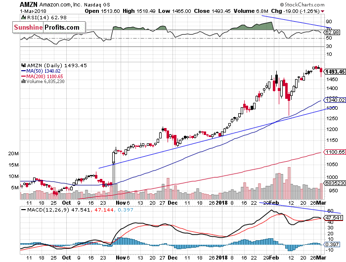This screenshot has width=346, height=262.
Task: Open the SunshineProfits.com logo
Action: [x=49, y=27]
